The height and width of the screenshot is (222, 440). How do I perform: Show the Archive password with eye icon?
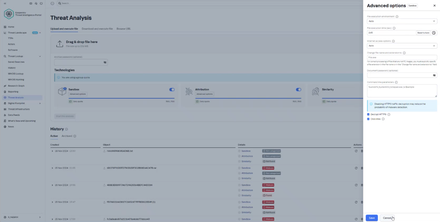tap(105, 62)
